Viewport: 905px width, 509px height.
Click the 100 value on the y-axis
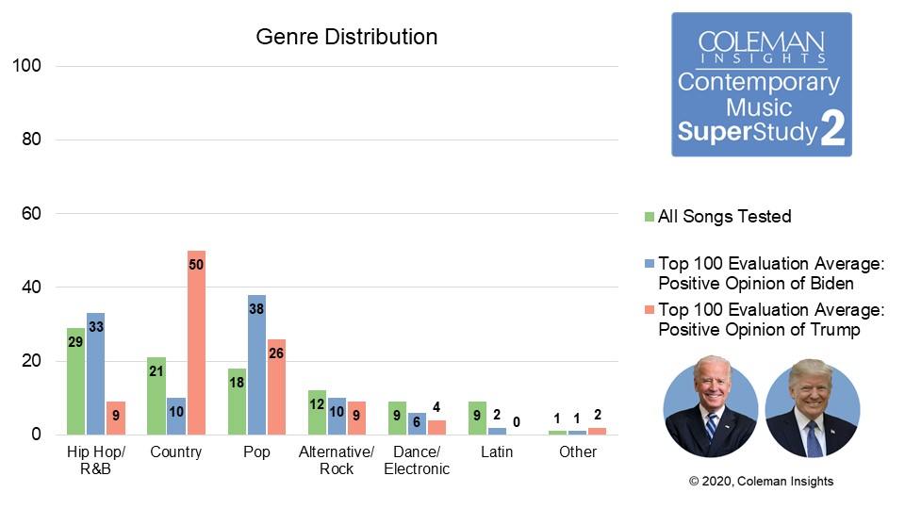(27, 66)
